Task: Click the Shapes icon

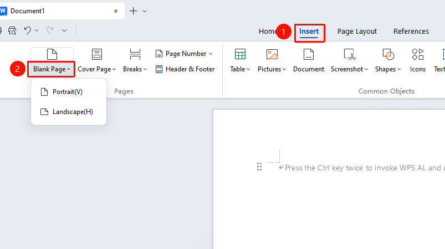Action: tap(388, 54)
